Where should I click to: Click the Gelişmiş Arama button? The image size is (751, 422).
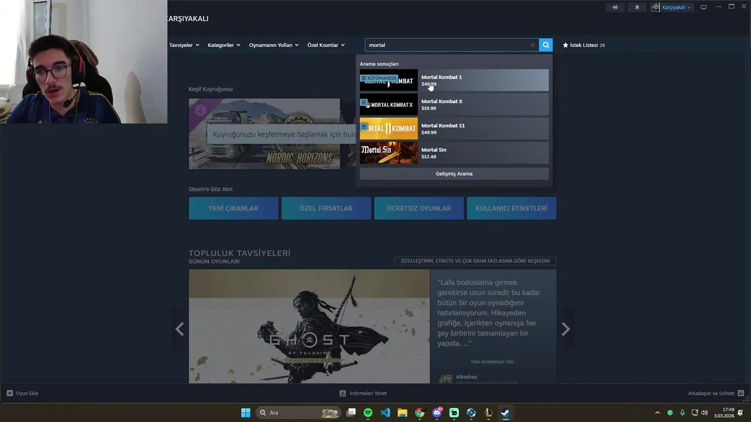tap(454, 173)
